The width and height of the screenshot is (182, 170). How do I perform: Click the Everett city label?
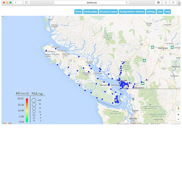(x=135, y=111)
